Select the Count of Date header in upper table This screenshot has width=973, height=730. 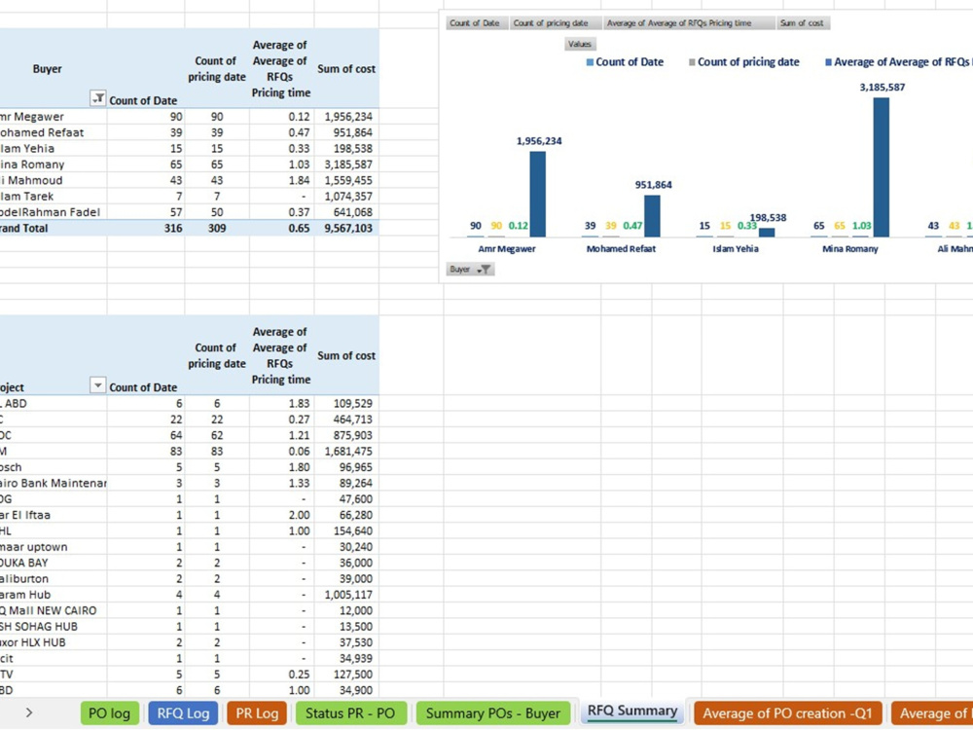[143, 100]
